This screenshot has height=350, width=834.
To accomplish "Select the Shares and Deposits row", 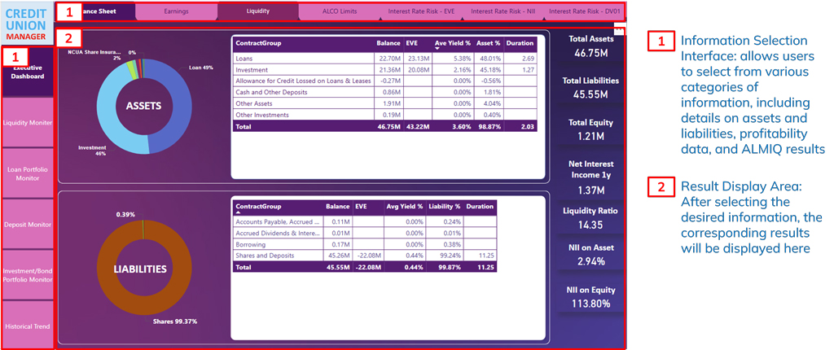I will 364,256.
